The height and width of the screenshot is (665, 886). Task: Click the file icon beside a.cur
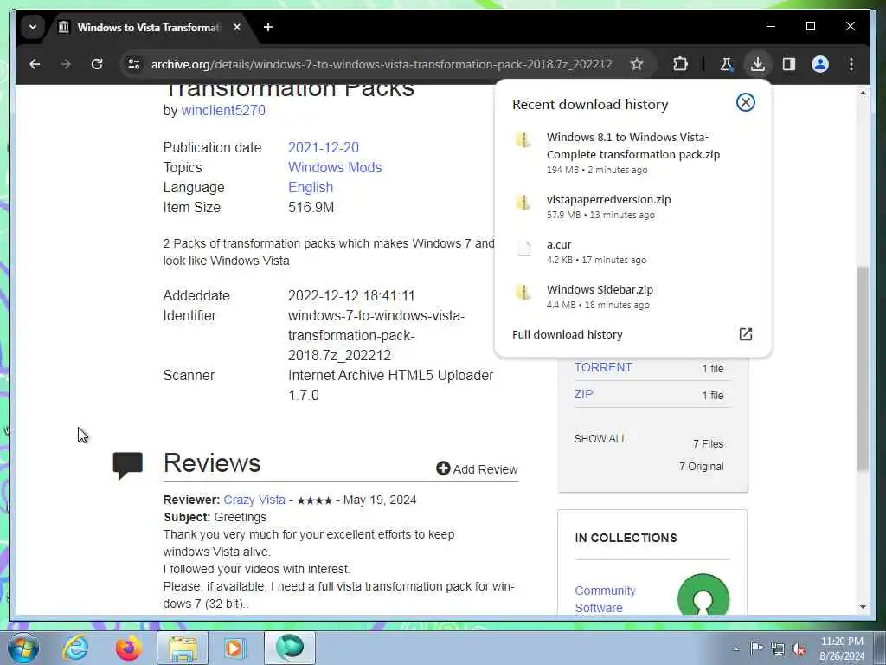524,248
